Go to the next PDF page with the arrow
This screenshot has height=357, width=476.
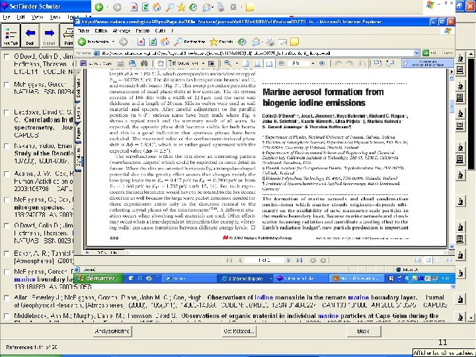pos(289,260)
